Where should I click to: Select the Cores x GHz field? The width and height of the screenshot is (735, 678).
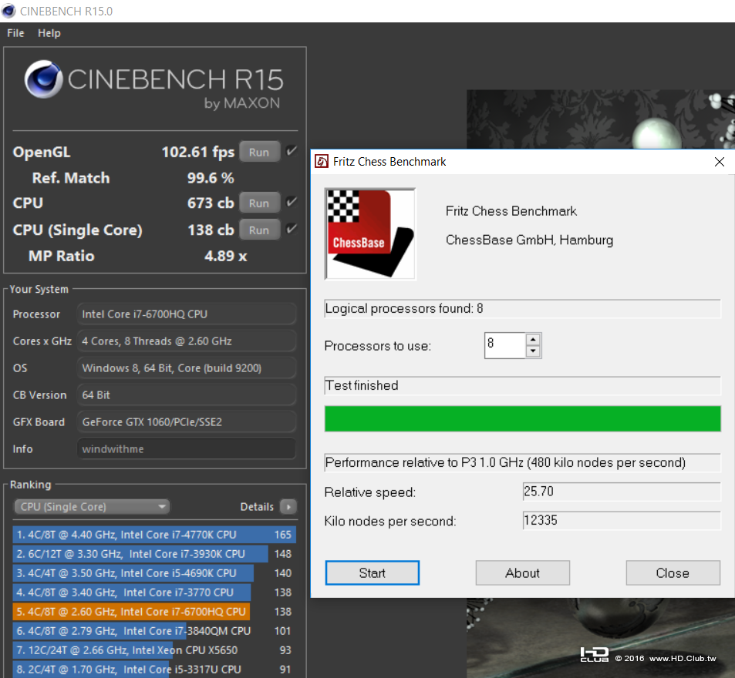point(186,341)
